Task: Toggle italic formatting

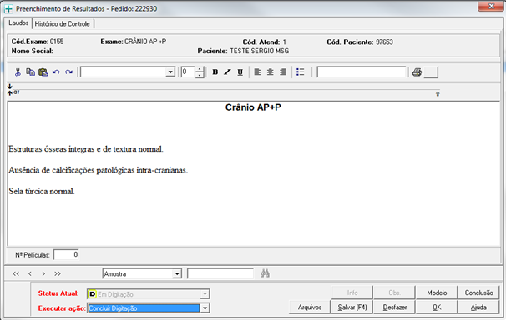Action: tap(227, 72)
